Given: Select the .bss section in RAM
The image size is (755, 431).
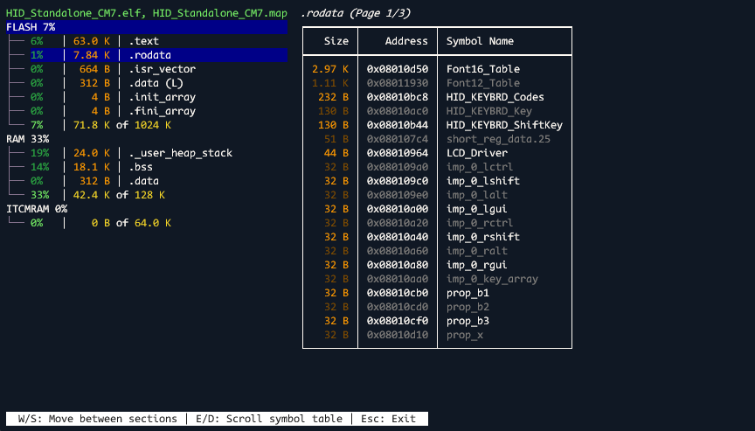Looking at the screenshot, I should 143,167.
